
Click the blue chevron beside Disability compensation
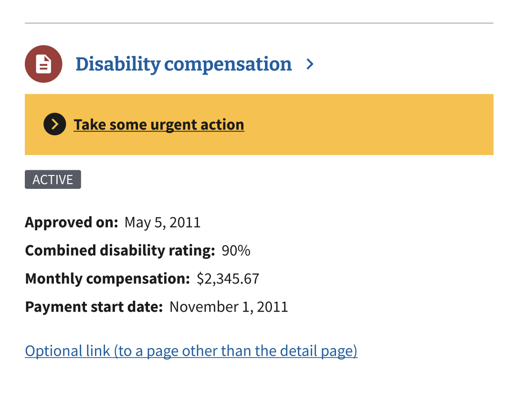[x=310, y=64]
